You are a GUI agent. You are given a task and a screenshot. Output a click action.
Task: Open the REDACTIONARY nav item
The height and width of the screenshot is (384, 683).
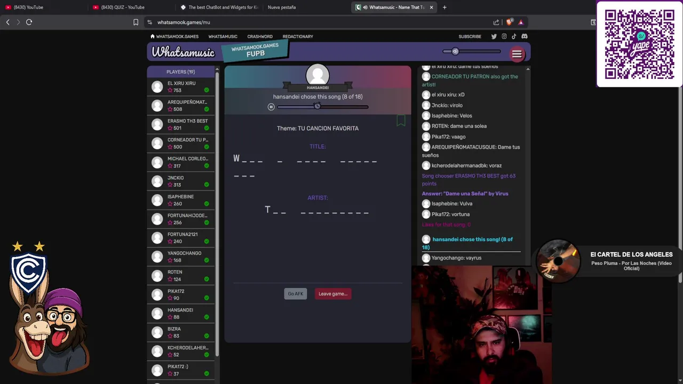298,37
